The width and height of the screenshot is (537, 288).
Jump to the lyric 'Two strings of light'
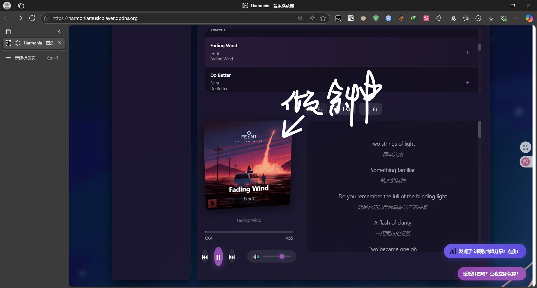click(x=393, y=144)
